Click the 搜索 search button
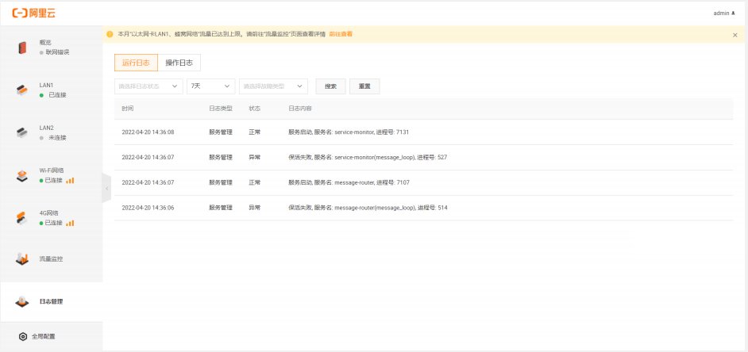The height and width of the screenshot is (352, 748). (x=330, y=86)
